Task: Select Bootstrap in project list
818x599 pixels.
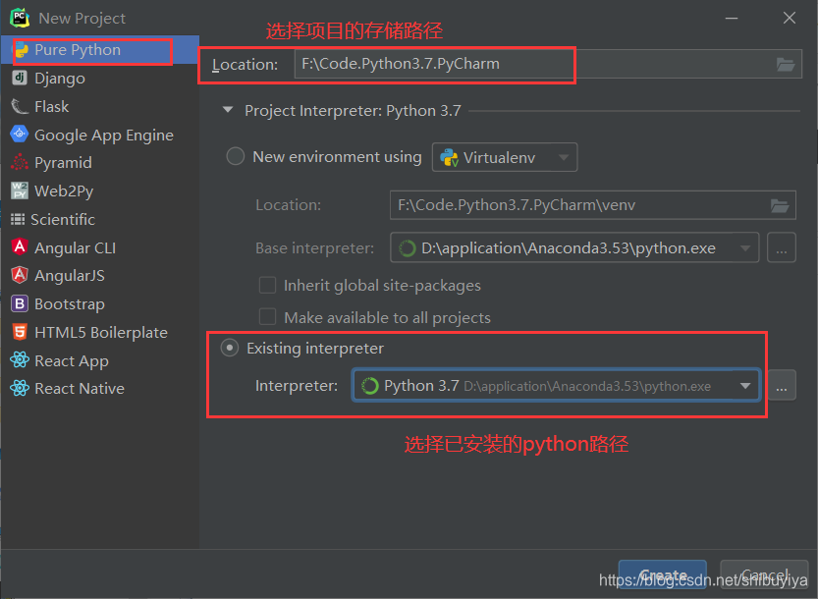Action: 100,303
